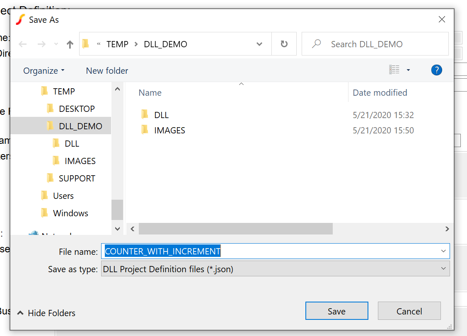Expand the address path history dropdown
This screenshot has width=467, height=336.
259,44
